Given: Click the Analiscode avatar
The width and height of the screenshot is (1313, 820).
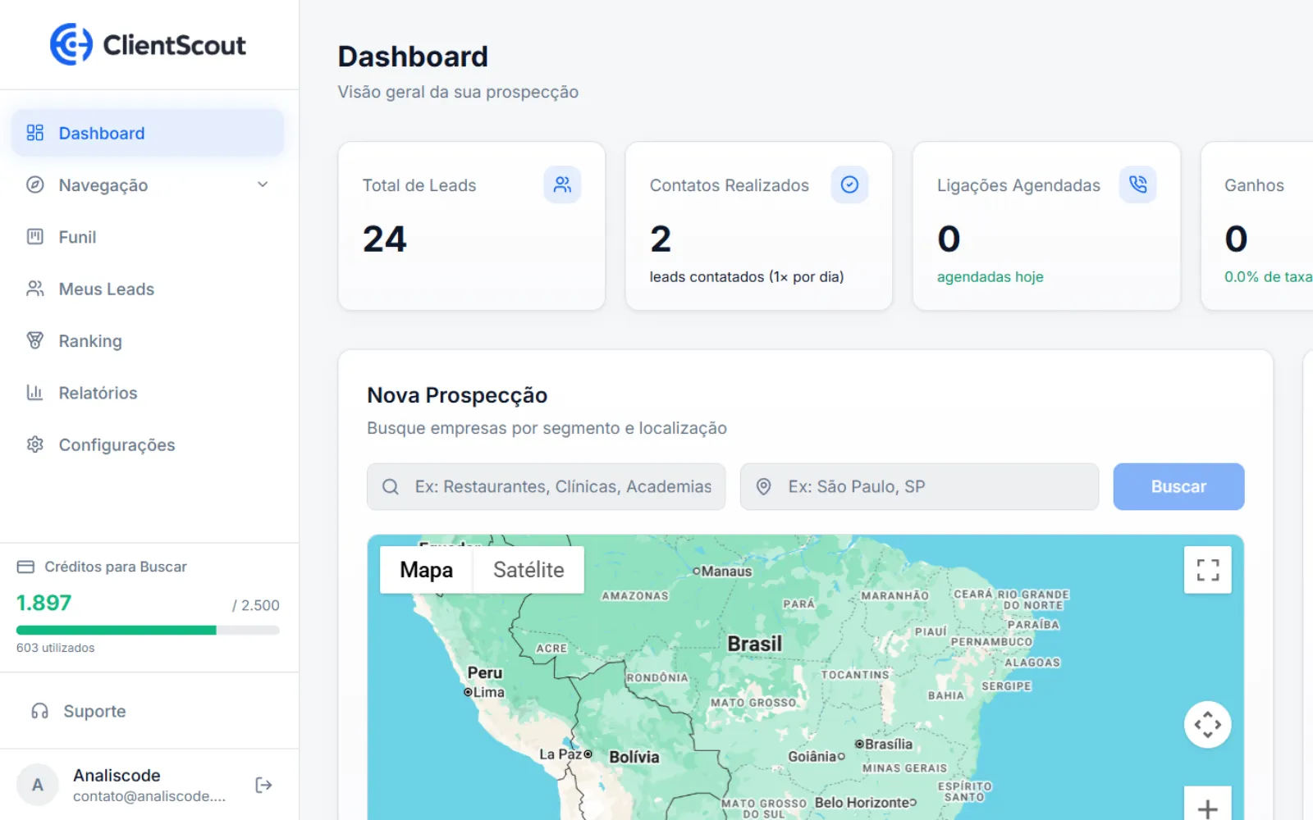Looking at the screenshot, I should point(38,785).
